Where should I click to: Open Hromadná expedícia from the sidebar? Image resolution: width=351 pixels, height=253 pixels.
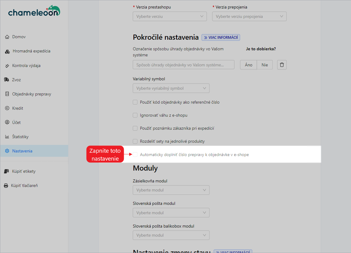[7, 51]
